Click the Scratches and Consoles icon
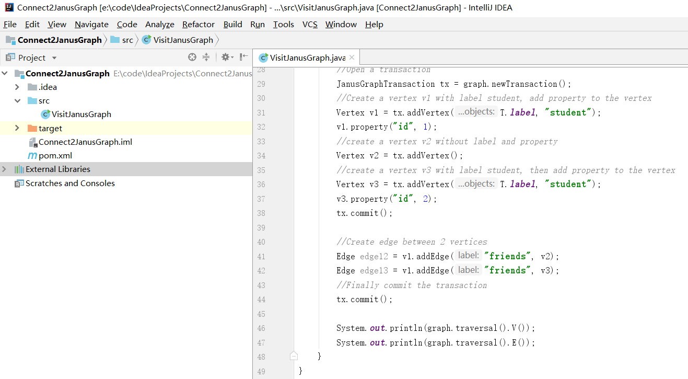 [x=19, y=183]
